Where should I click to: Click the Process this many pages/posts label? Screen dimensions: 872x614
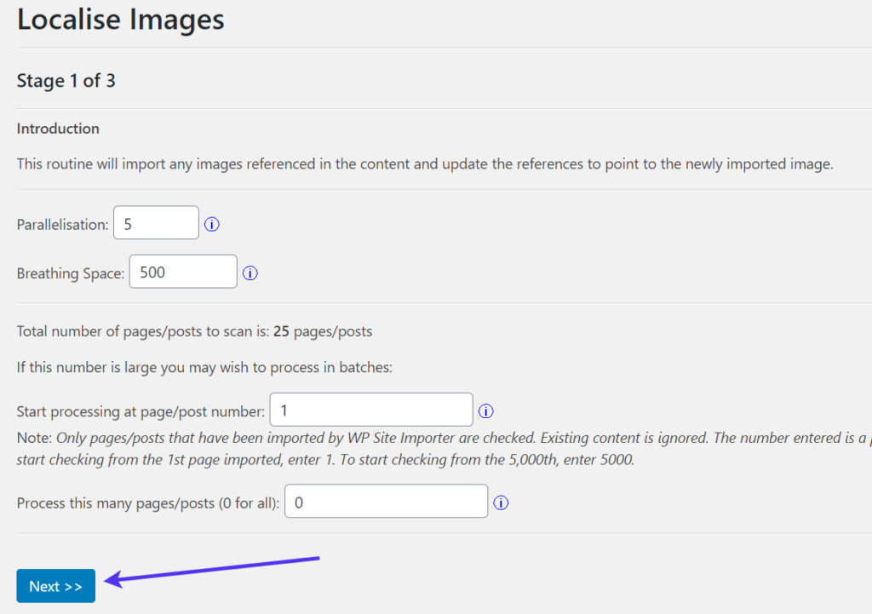[x=148, y=503]
